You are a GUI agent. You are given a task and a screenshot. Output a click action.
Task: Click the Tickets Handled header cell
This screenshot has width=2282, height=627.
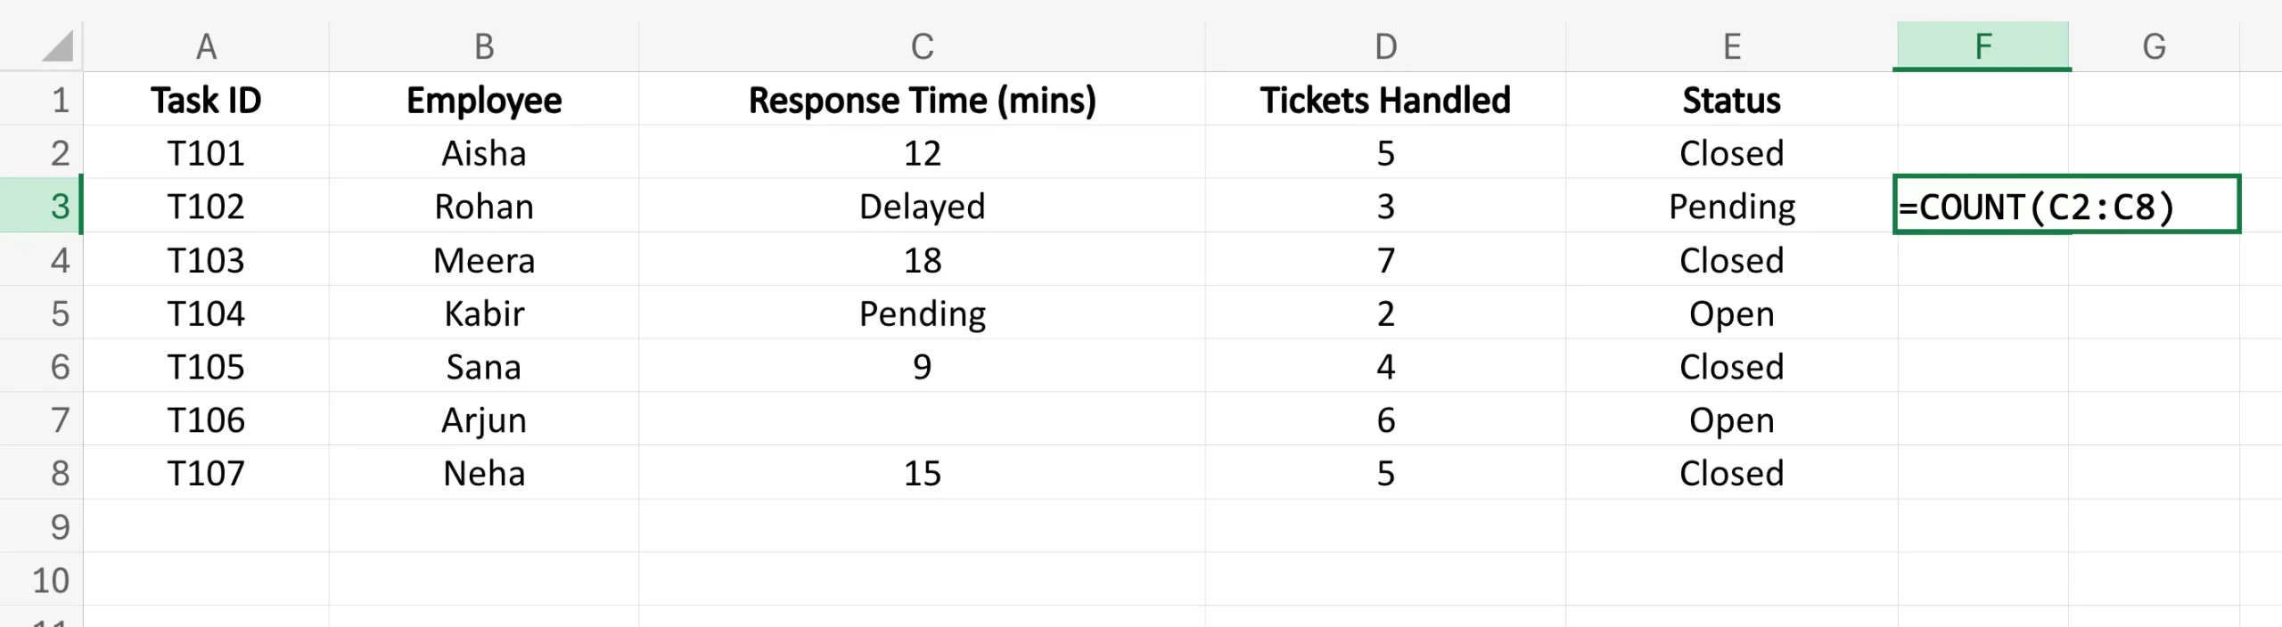tap(1385, 100)
